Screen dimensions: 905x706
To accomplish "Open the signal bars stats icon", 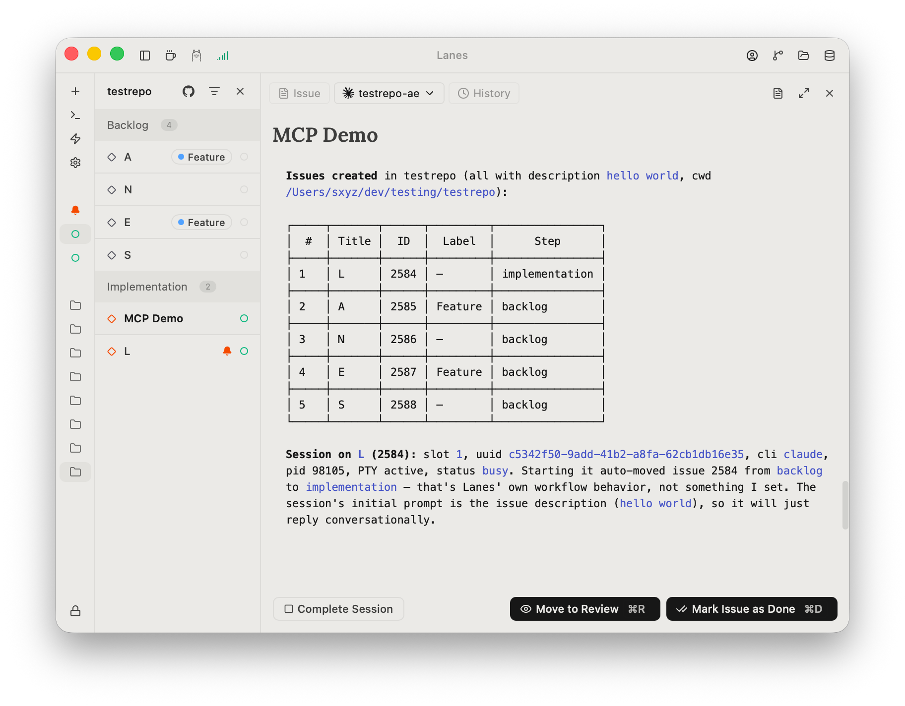I will 222,56.
